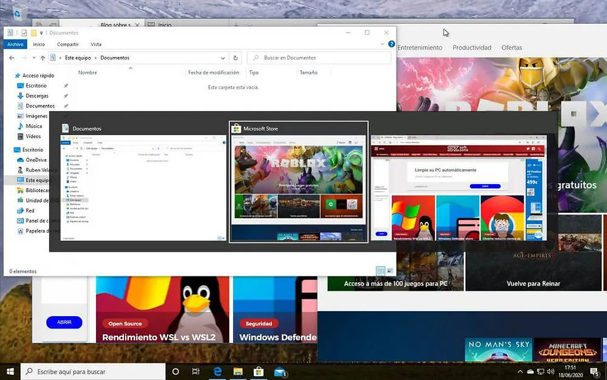This screenshot has height=380, width=607.
Task: Open recent locations dropdown arrow
Action: point(34,58)
